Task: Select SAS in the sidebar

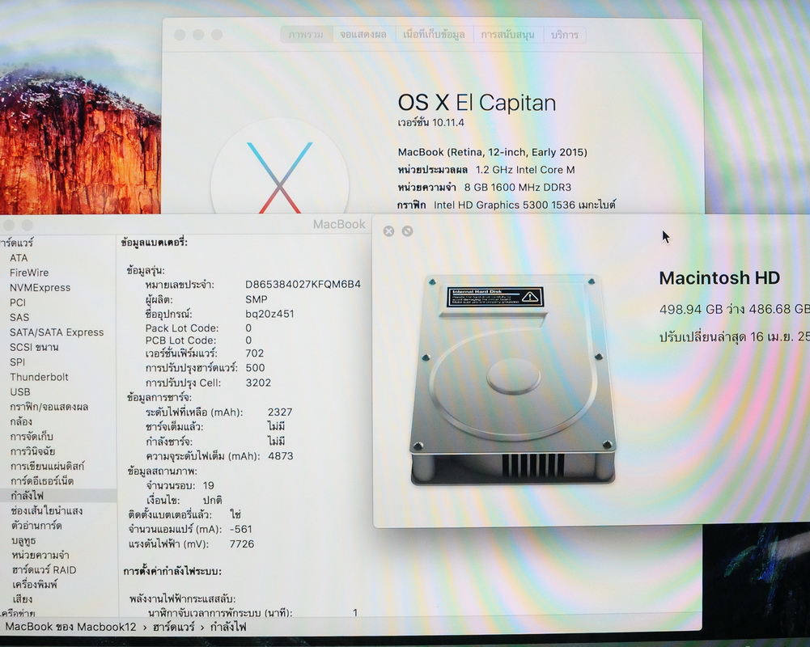Action: click(19, 318)
